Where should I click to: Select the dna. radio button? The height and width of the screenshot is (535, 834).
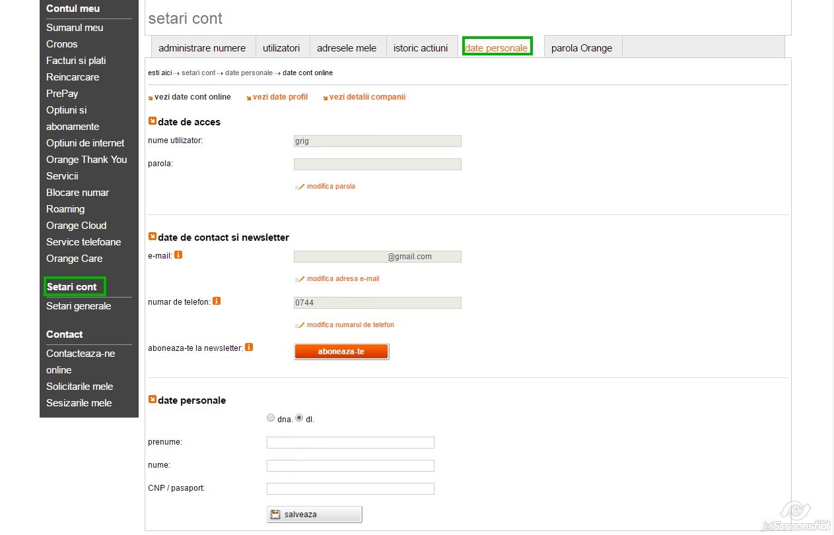[x=271, y=418]
